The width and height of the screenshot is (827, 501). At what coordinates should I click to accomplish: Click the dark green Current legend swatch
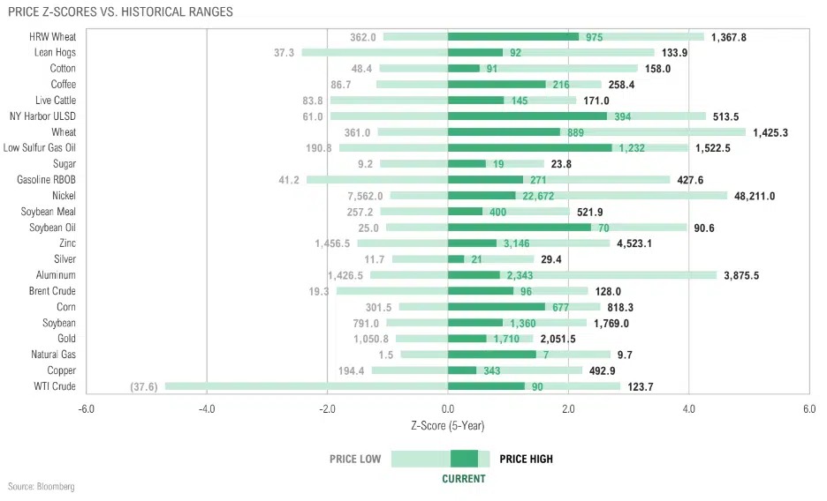[x=464, y=459]
